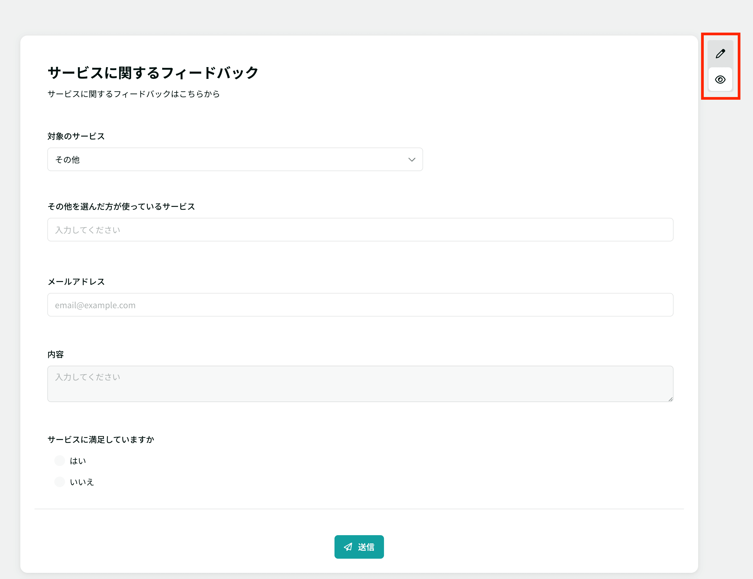The height and width of the screenshot is (579, 753).
Task: Click the label 内容
Action: [55, 354]
